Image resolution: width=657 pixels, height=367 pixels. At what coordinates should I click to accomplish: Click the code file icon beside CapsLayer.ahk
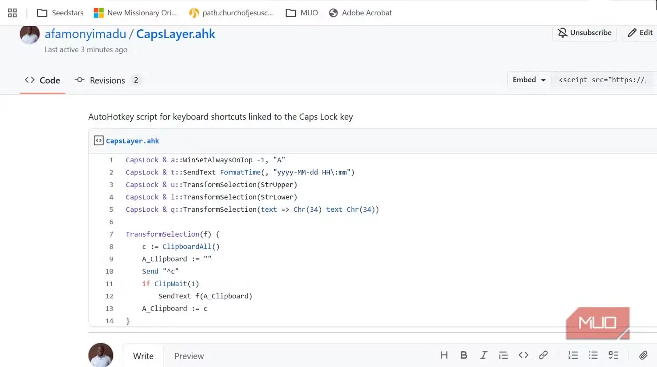pyautogui.click(x=99, y=140)
